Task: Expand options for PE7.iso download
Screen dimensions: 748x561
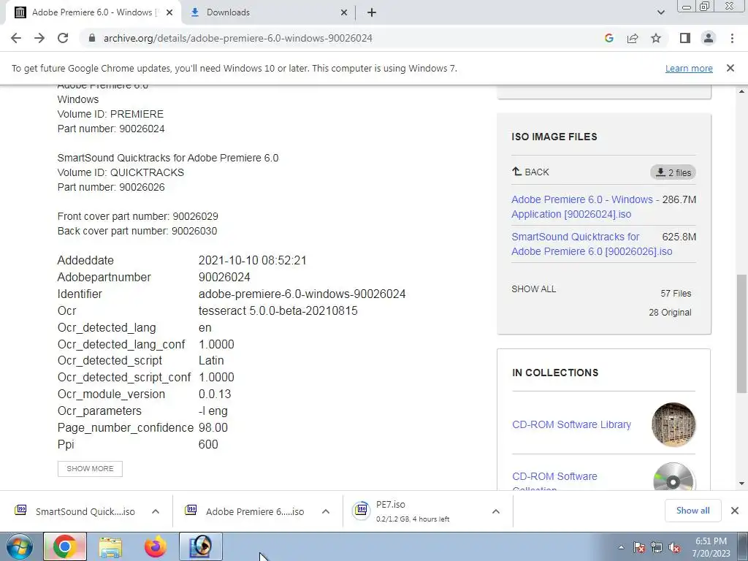Action: pyautogui.click(x=496, y=511)
